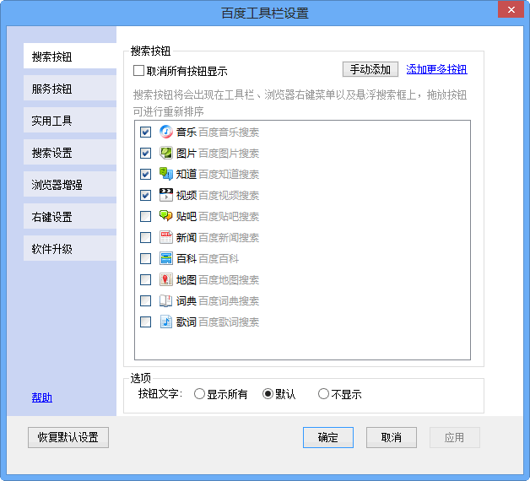Uncheck the 音乐 search button checkbox

coord(146,132)
